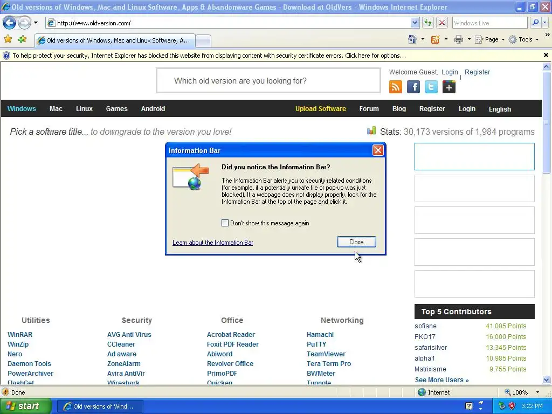
Task: Open the CCleaner link under Security
Action: [121, 344]
